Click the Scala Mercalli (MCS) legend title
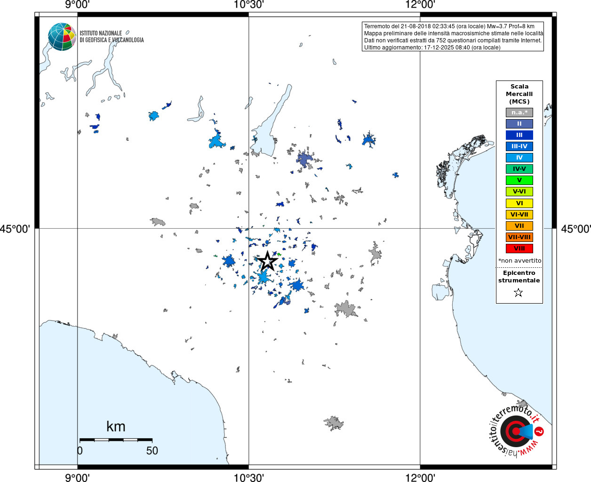This screenshot has height=482, width=591. [x=519, y=94]
